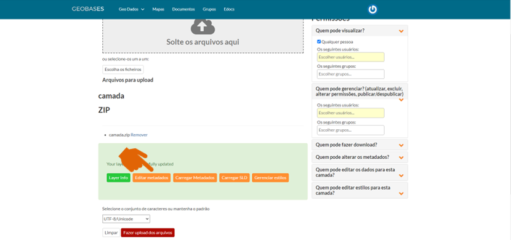Open the UTF-8/Unicode charset dropdown
This screenshot has height=240, width=511.
point(126,219)
